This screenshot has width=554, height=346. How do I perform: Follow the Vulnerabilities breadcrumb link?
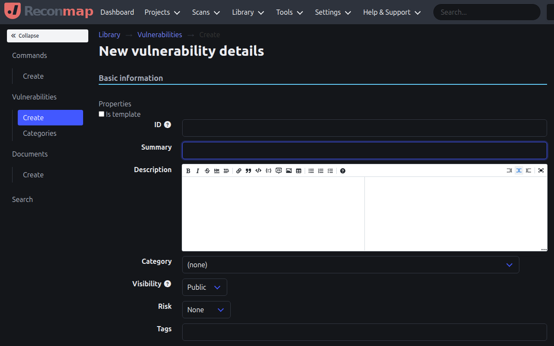[x=160, y=35]
